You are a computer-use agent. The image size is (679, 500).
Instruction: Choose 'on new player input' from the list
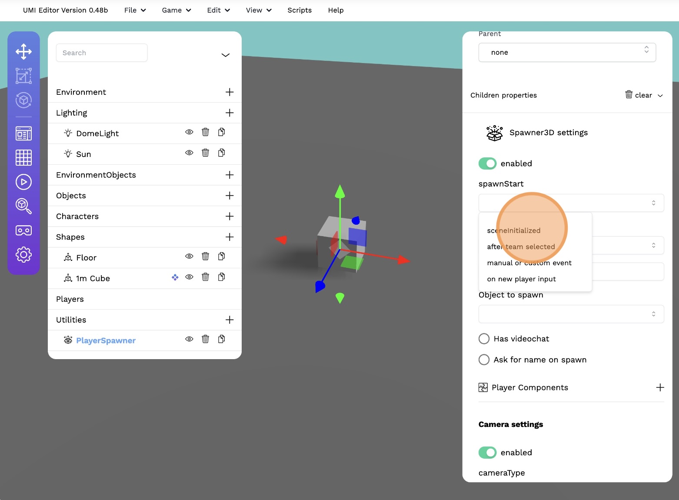tap(521, 279)
